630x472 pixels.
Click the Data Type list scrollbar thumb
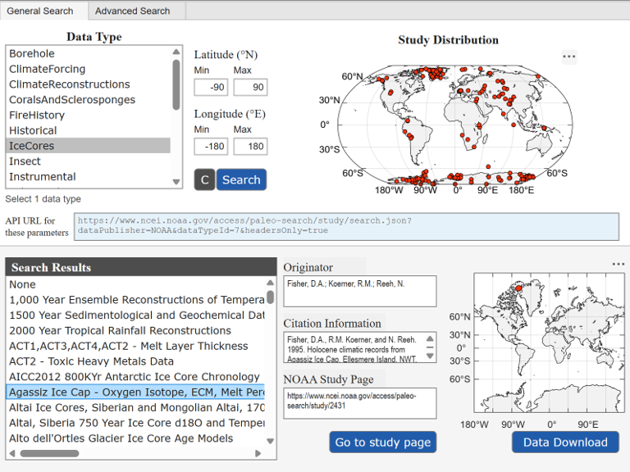coord(176,84)
